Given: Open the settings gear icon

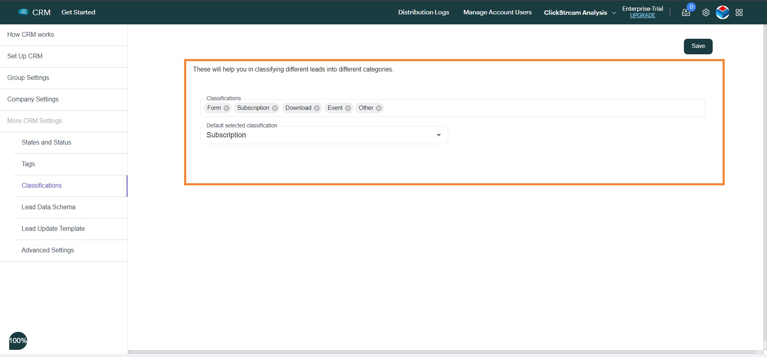Looking at the screenshot, I should click(706, 12).
